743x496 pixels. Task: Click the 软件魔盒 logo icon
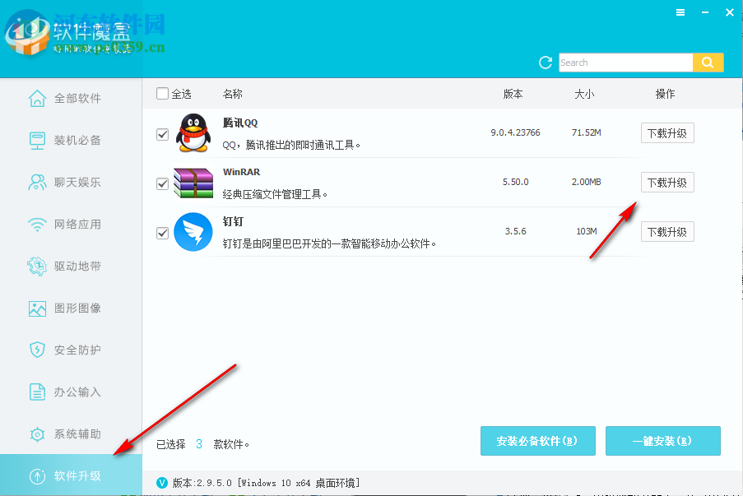point(27,34)
